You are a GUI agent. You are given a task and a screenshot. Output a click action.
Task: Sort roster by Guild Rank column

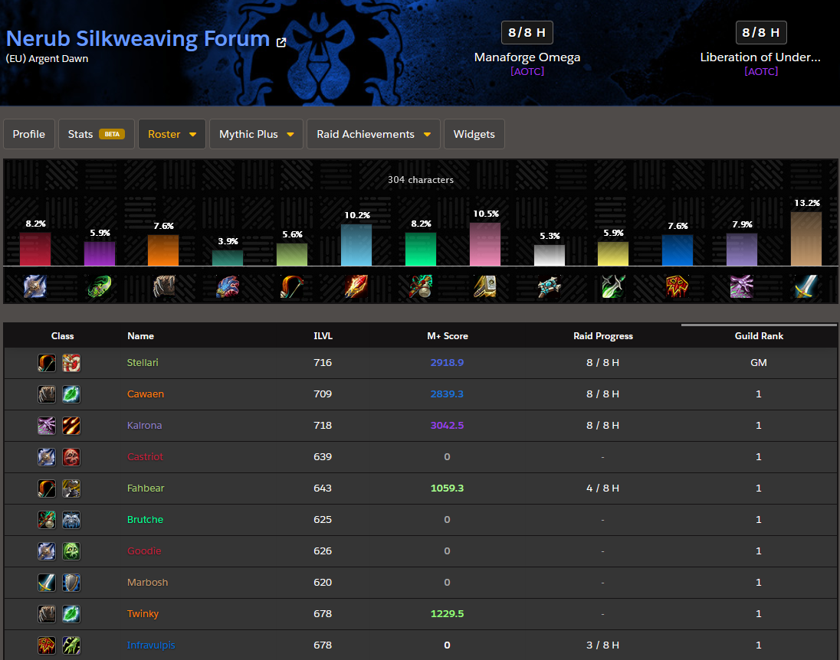[x=759, y=336]
